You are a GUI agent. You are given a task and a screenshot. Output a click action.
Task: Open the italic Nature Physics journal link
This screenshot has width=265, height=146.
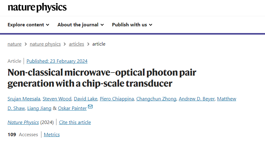click(23, 122)
